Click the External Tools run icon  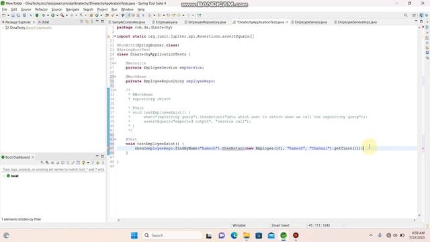tap(62, 15)
